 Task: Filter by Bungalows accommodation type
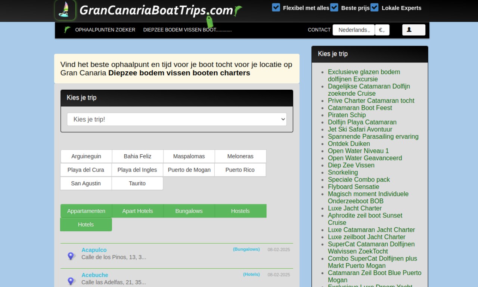tap(189, 211)
